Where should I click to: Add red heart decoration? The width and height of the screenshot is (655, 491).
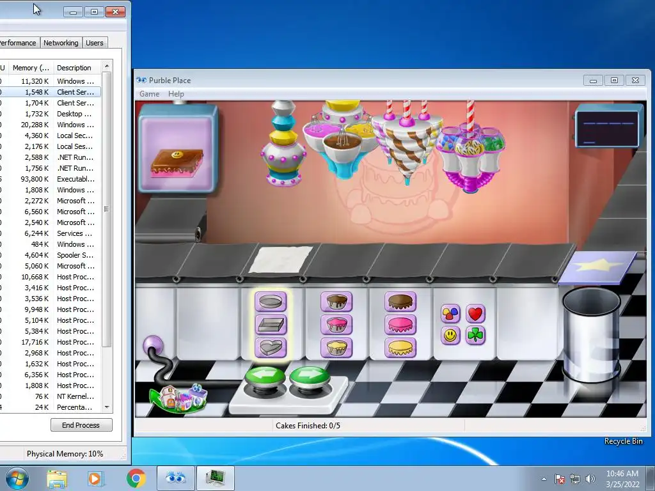tap(475, 313)
